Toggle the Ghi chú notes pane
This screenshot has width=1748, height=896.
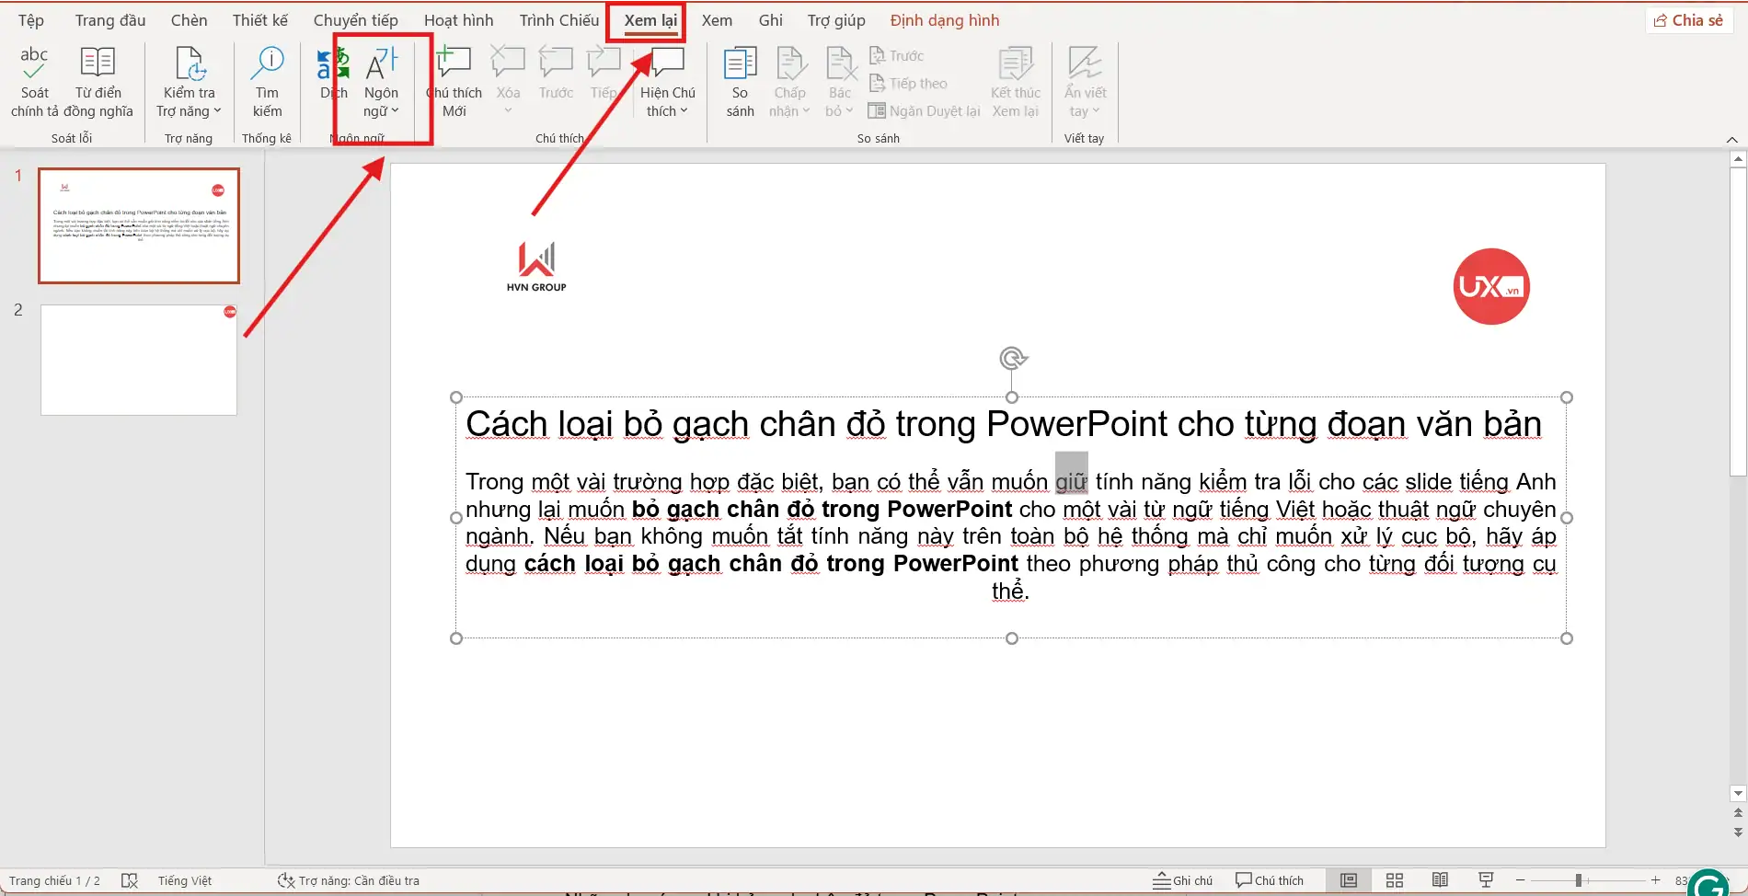click(x=1182, y=879)
